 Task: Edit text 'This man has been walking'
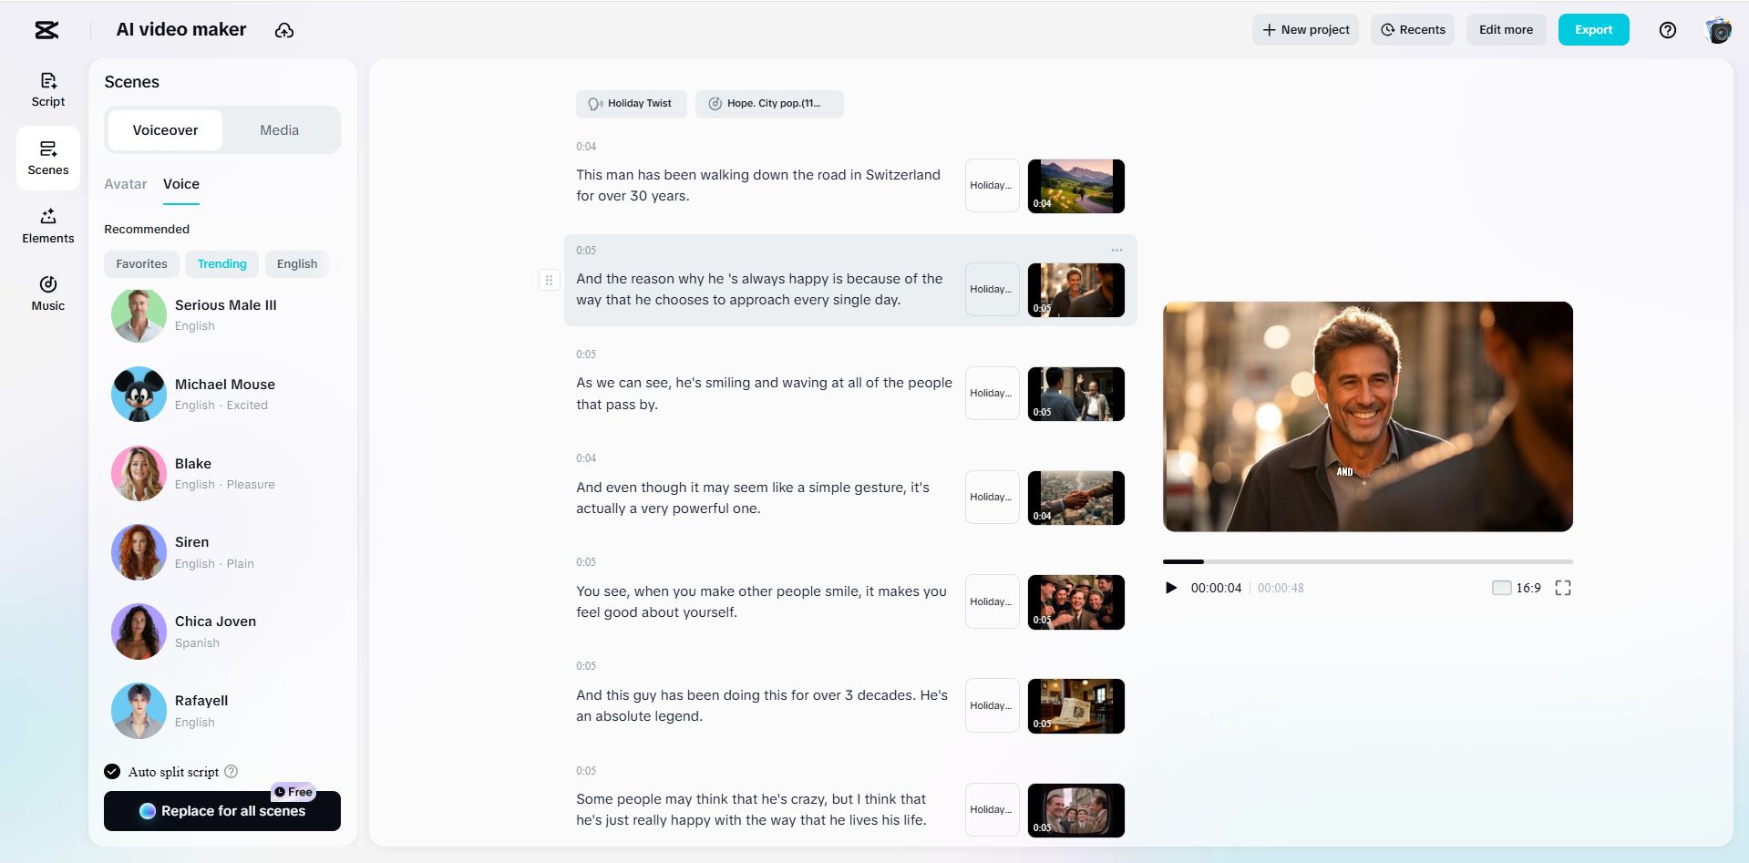758,186
